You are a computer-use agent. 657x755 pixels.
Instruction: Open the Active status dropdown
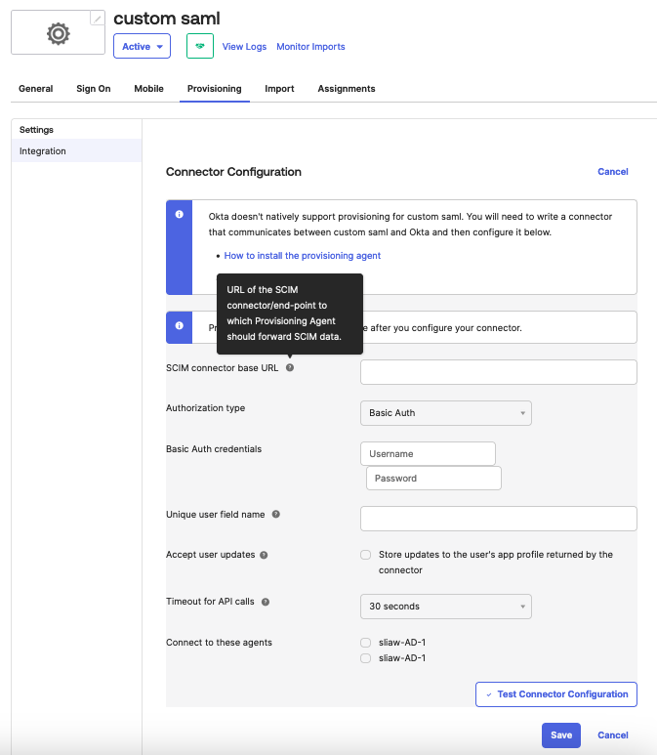[143, 46]
